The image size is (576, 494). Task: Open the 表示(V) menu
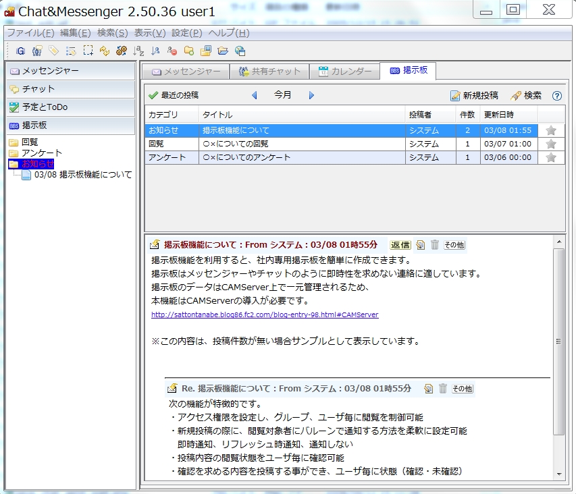[x=150, y=33]
